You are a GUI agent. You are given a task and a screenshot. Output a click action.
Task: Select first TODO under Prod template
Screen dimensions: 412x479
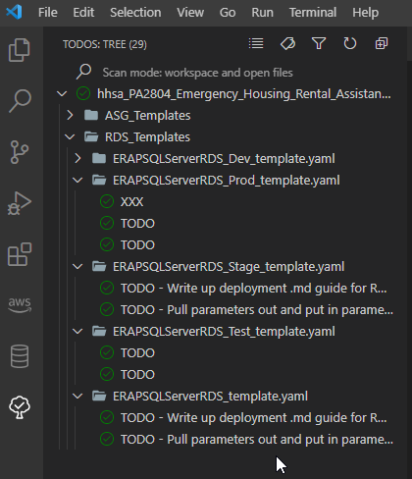tap(137, 224)
